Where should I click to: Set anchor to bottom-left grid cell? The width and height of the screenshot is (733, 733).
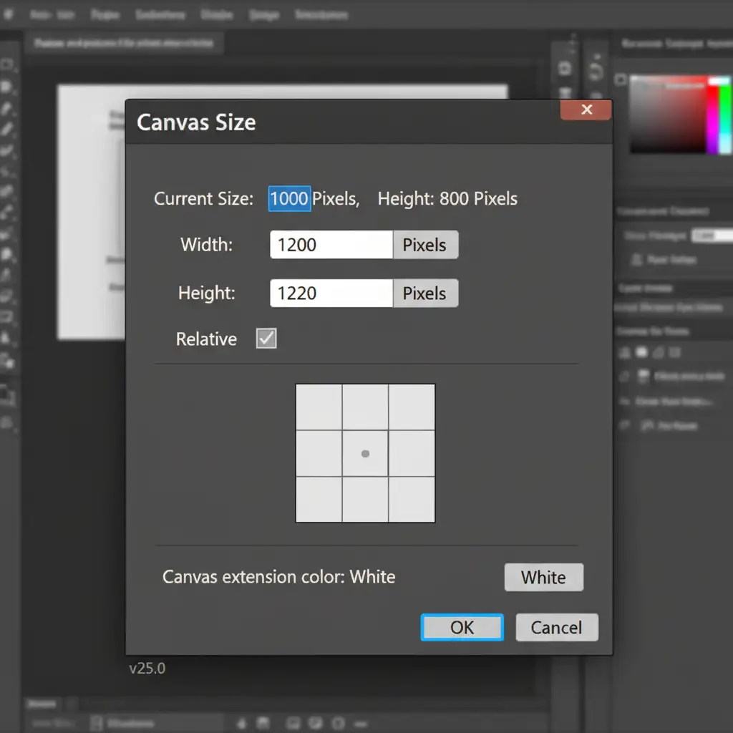point(319,500)
